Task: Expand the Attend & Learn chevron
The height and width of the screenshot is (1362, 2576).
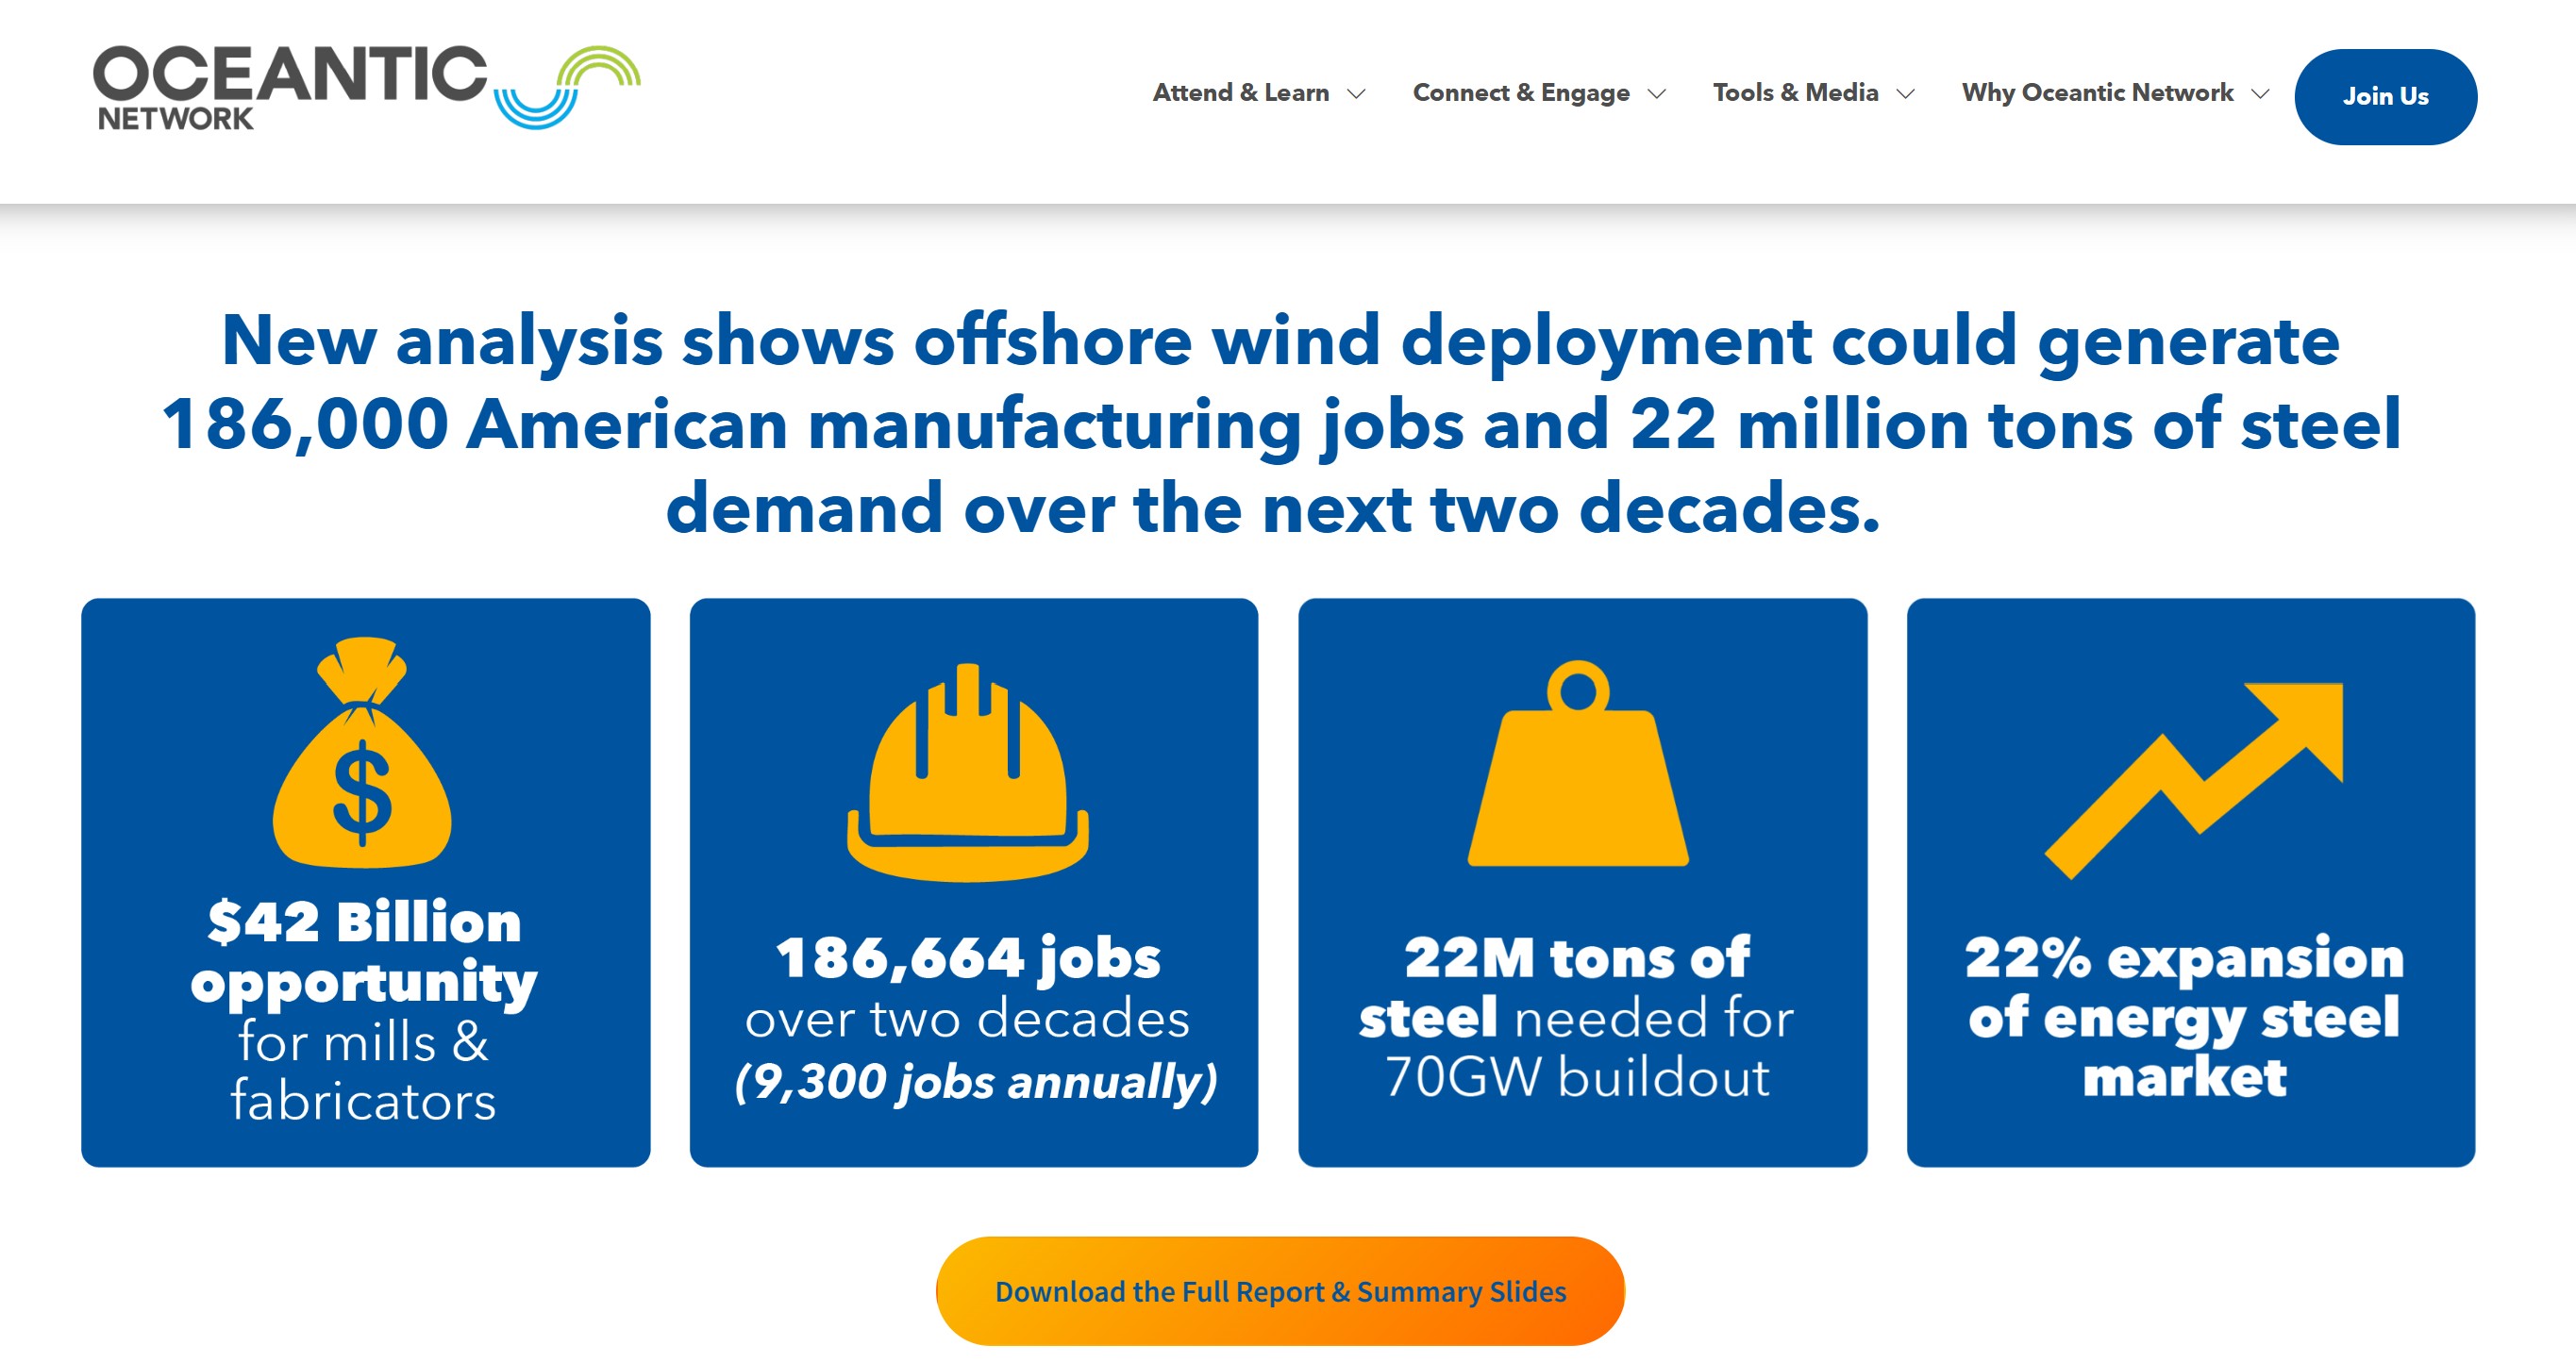Action: tap(1356, 94)
